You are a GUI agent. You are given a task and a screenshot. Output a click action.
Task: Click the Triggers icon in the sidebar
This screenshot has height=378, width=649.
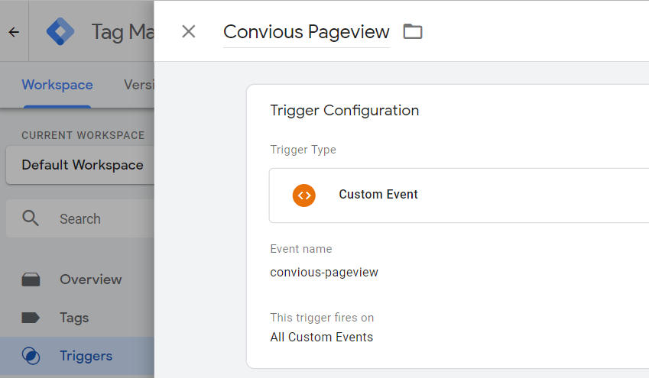point(31,356)
